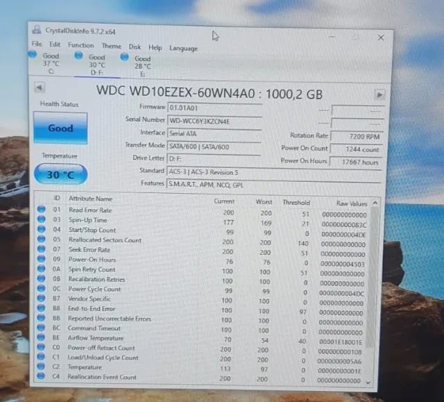Open the Disk menu
444x402 pixels.
135,47
